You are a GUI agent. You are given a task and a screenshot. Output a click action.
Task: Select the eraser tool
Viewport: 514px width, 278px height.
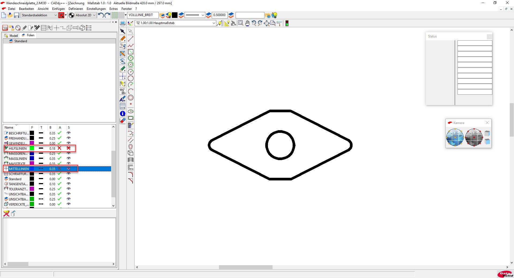[x=123, y=121]
